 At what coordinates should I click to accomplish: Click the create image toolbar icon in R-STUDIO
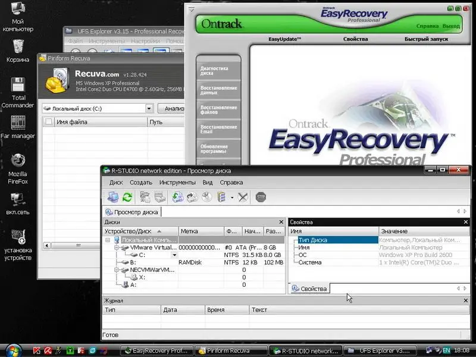tap(192, 198)
